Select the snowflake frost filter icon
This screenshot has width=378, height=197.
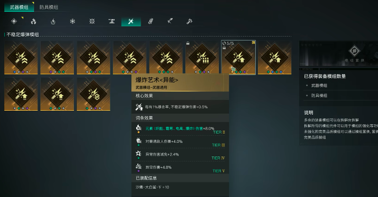coord(72,21)
